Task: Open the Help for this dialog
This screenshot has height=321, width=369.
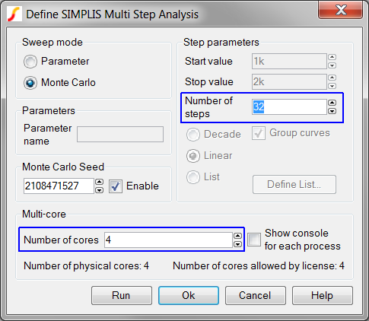Action: (x=323, y=296)
